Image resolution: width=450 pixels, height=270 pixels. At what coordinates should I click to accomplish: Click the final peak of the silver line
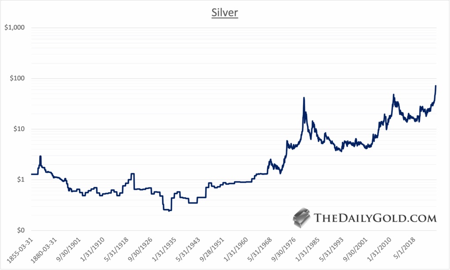pyautogui.click(x=435, y=86)
